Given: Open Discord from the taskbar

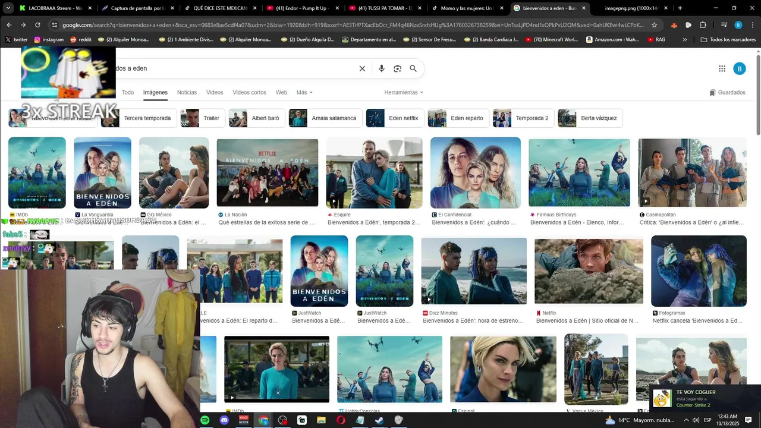Looking at the screenshot, I should (224, 420).
